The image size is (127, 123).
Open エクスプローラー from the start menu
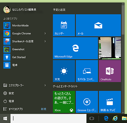pyautogui.click(x=25, y=85)
